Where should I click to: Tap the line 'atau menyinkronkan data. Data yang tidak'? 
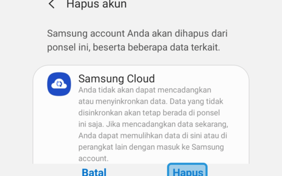click(151, 101)
